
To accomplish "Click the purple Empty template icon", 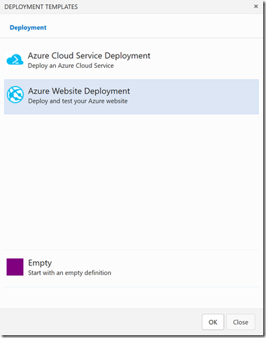I will click(15, 267).
